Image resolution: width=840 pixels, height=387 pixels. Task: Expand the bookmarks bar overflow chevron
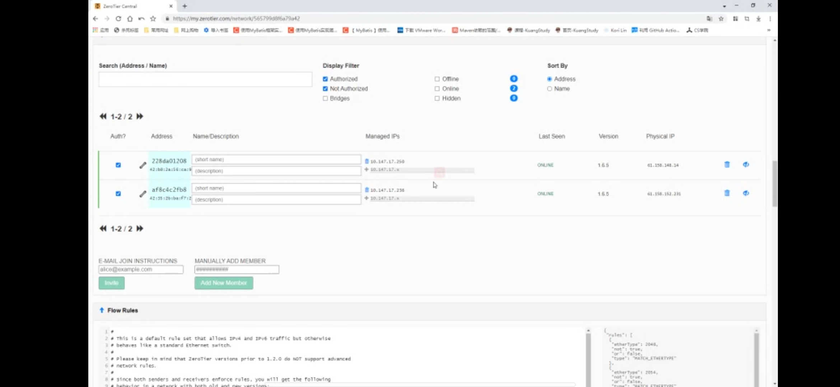(769, 30)
